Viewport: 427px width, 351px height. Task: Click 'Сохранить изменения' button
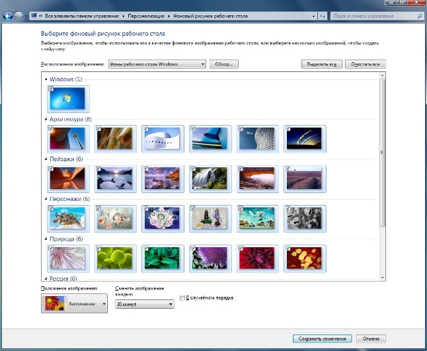(322, 338)
